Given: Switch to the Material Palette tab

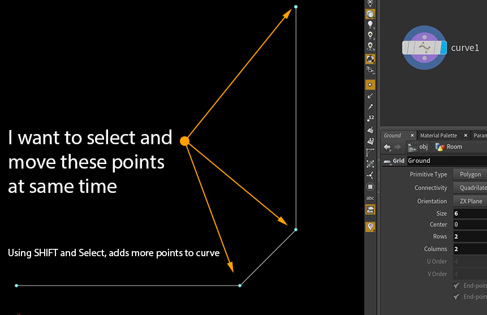Looking at the screenshot, I should pos(438,135).
